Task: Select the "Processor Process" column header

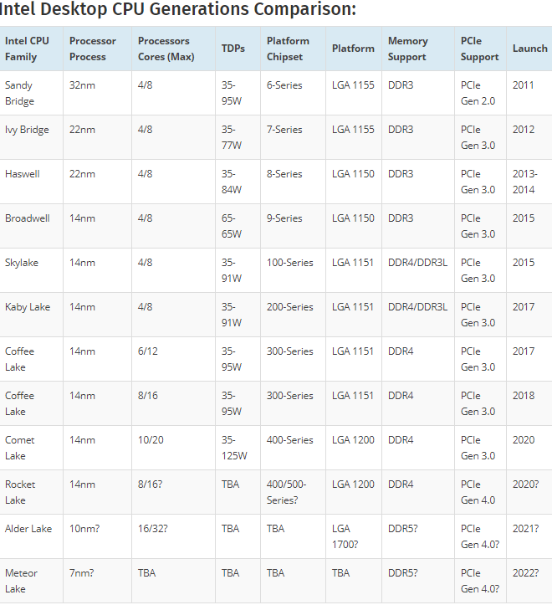Action: [93, 49]
